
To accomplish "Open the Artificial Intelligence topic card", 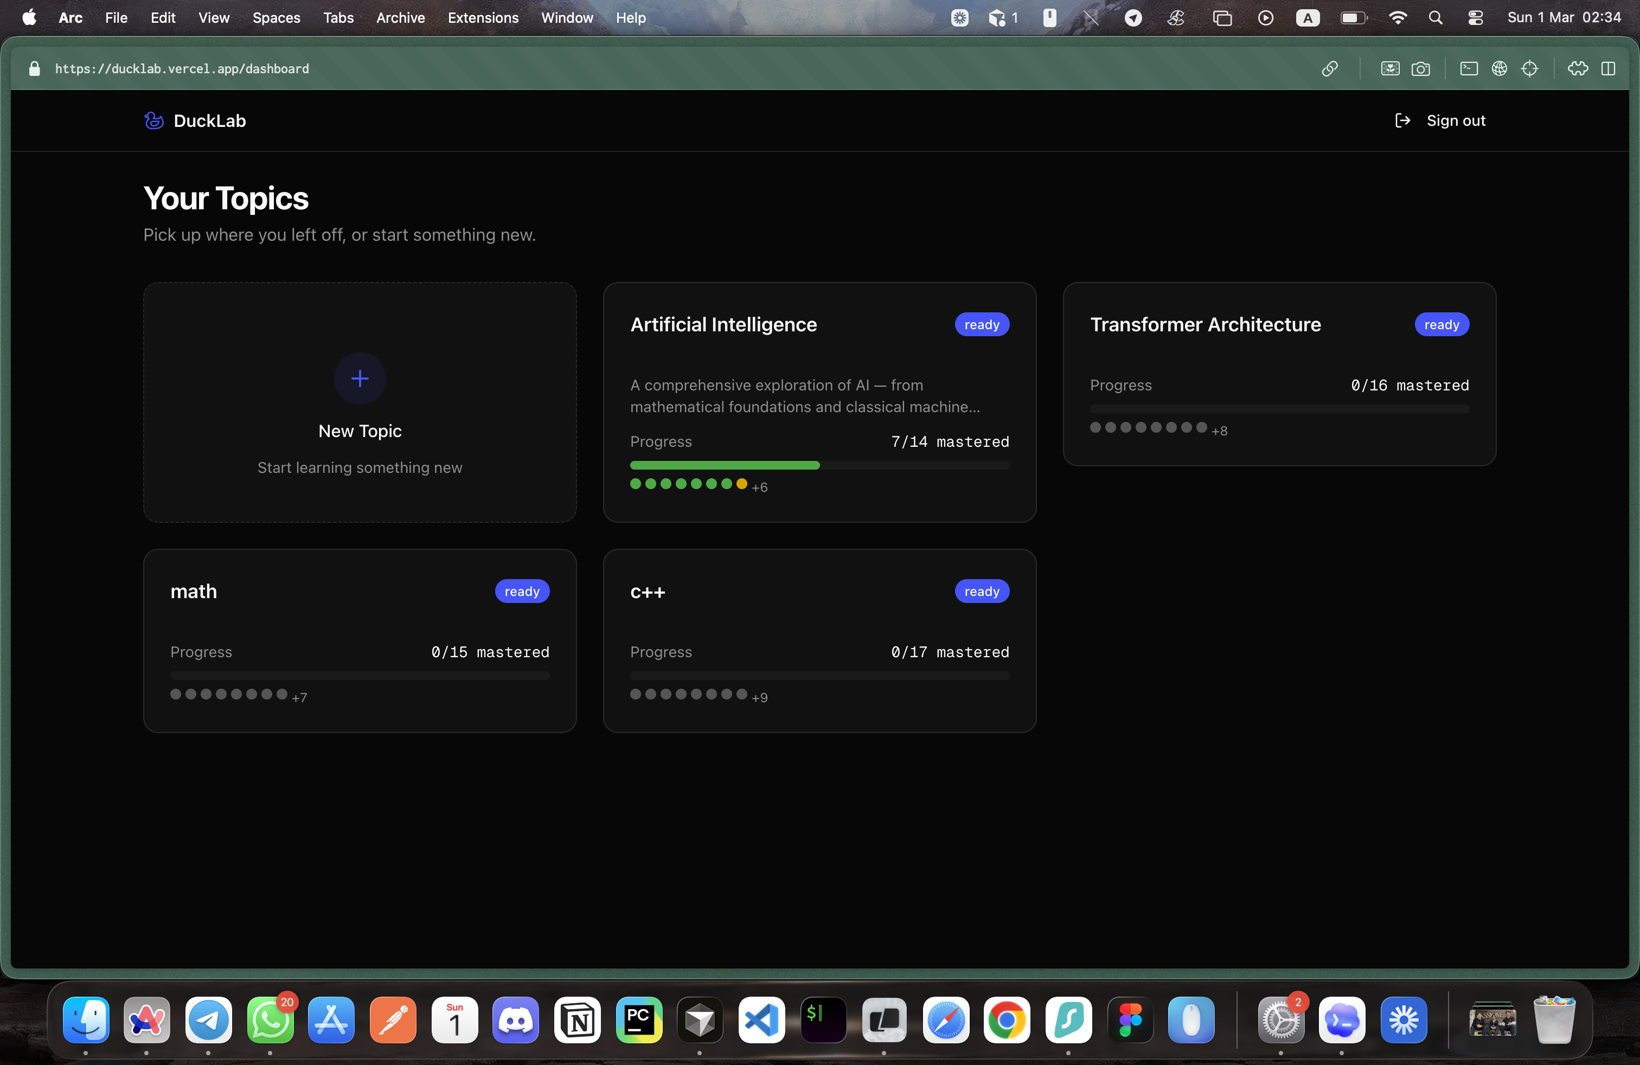I will coord(723,324).
